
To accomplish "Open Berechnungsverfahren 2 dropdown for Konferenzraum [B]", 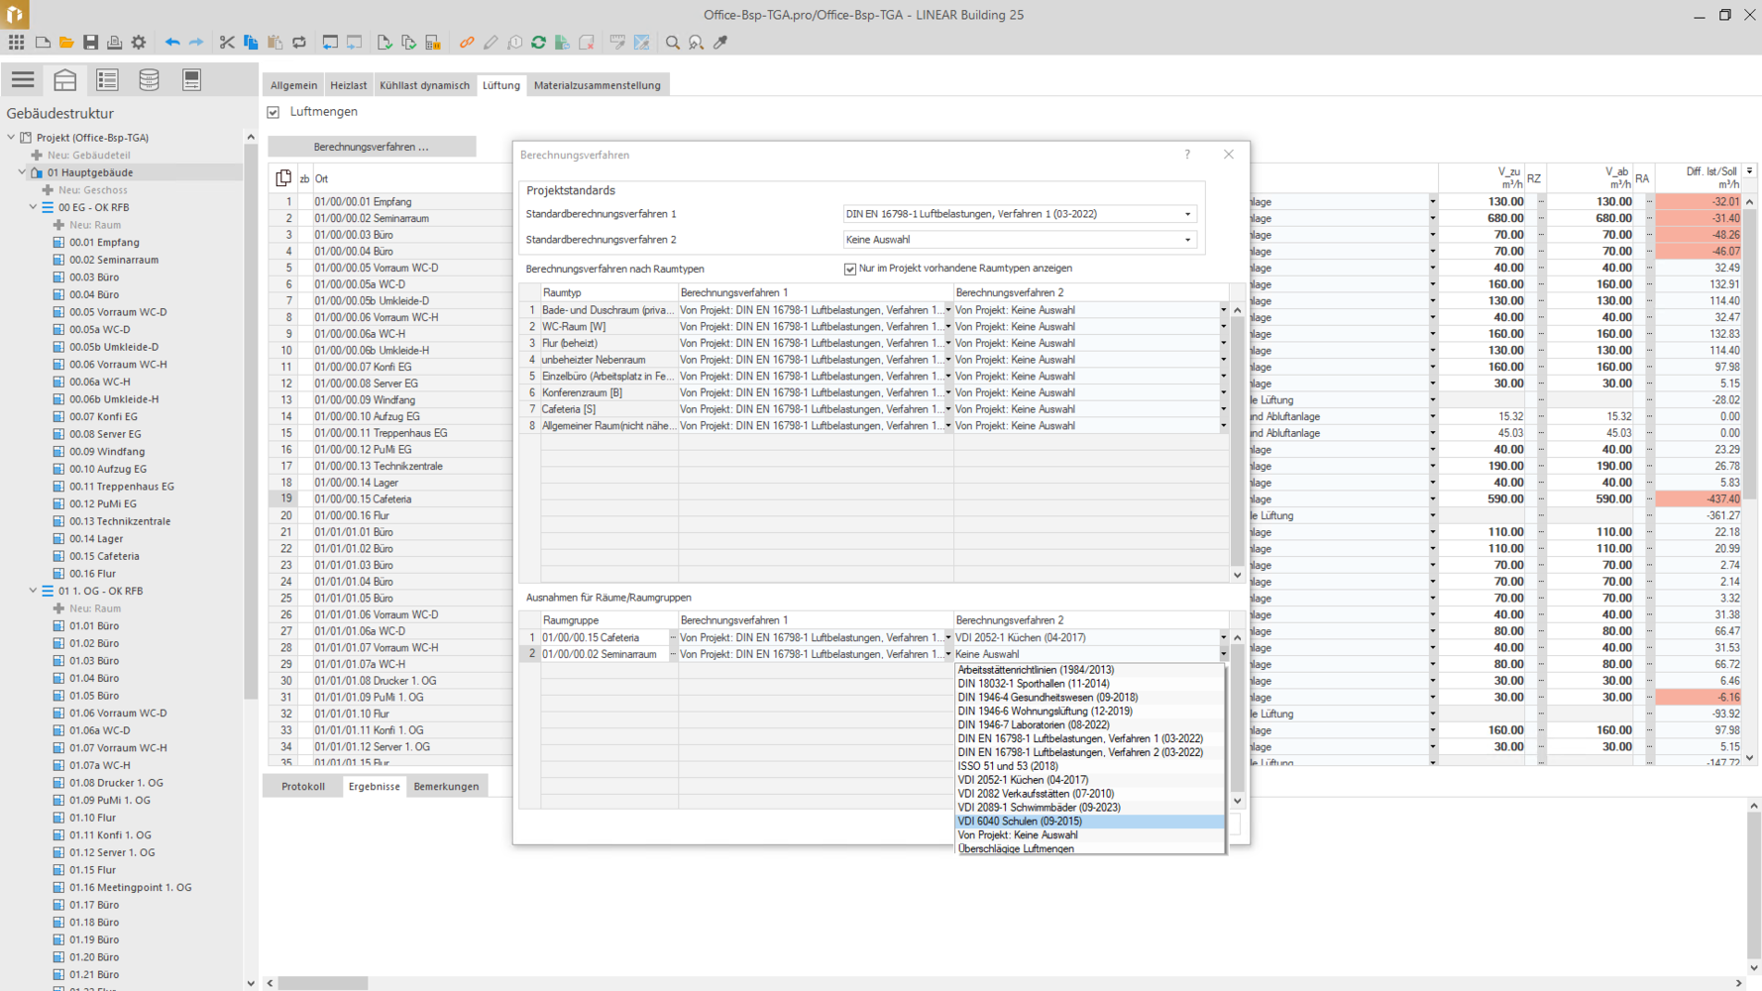I will point(1223,393).
